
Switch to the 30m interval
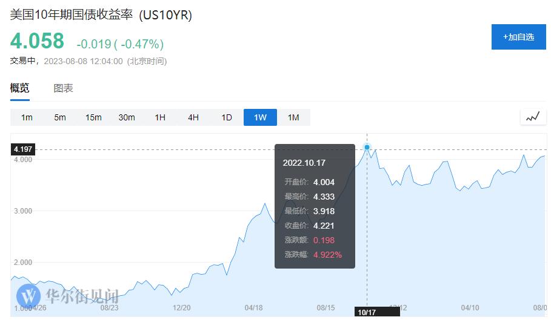pos(127,117)
